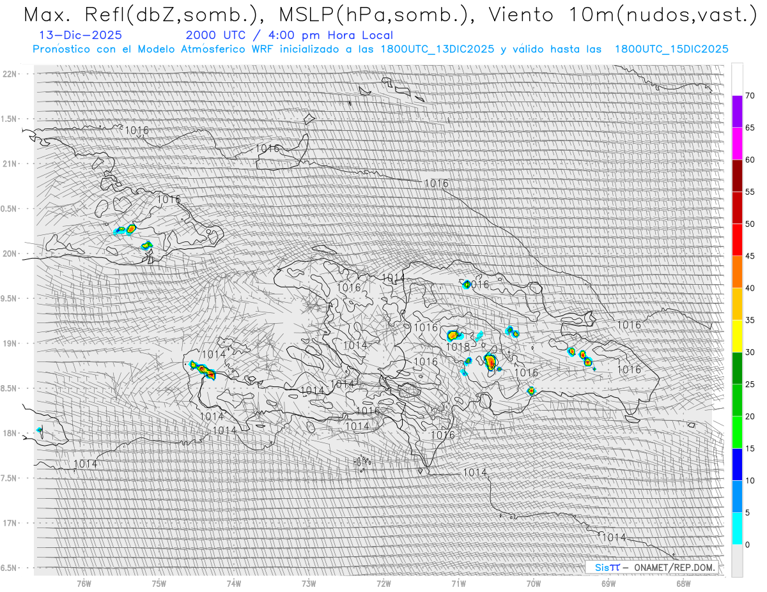Pick the colorbar swatch between 35 and 40

point(737,304)
